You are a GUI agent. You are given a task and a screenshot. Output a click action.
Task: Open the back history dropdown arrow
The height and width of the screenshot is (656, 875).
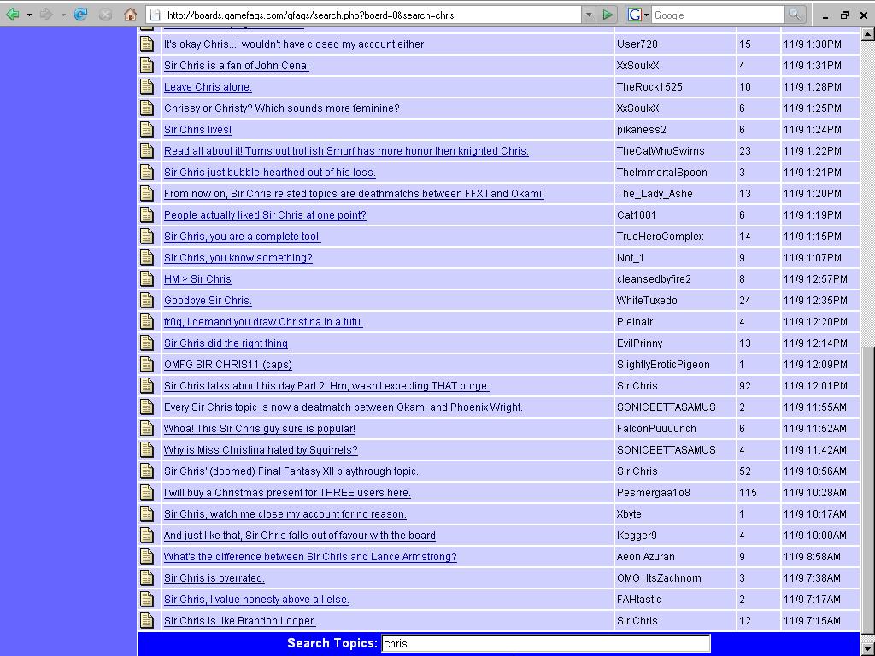click(x=29, y=15)
